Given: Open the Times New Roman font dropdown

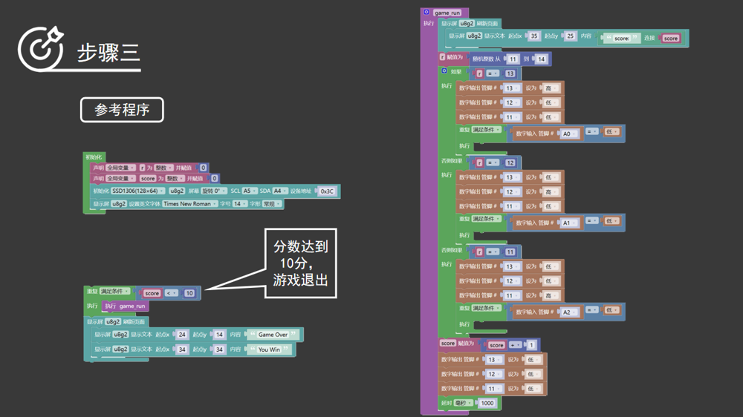Looking at the screenshot, I should 189,204.
